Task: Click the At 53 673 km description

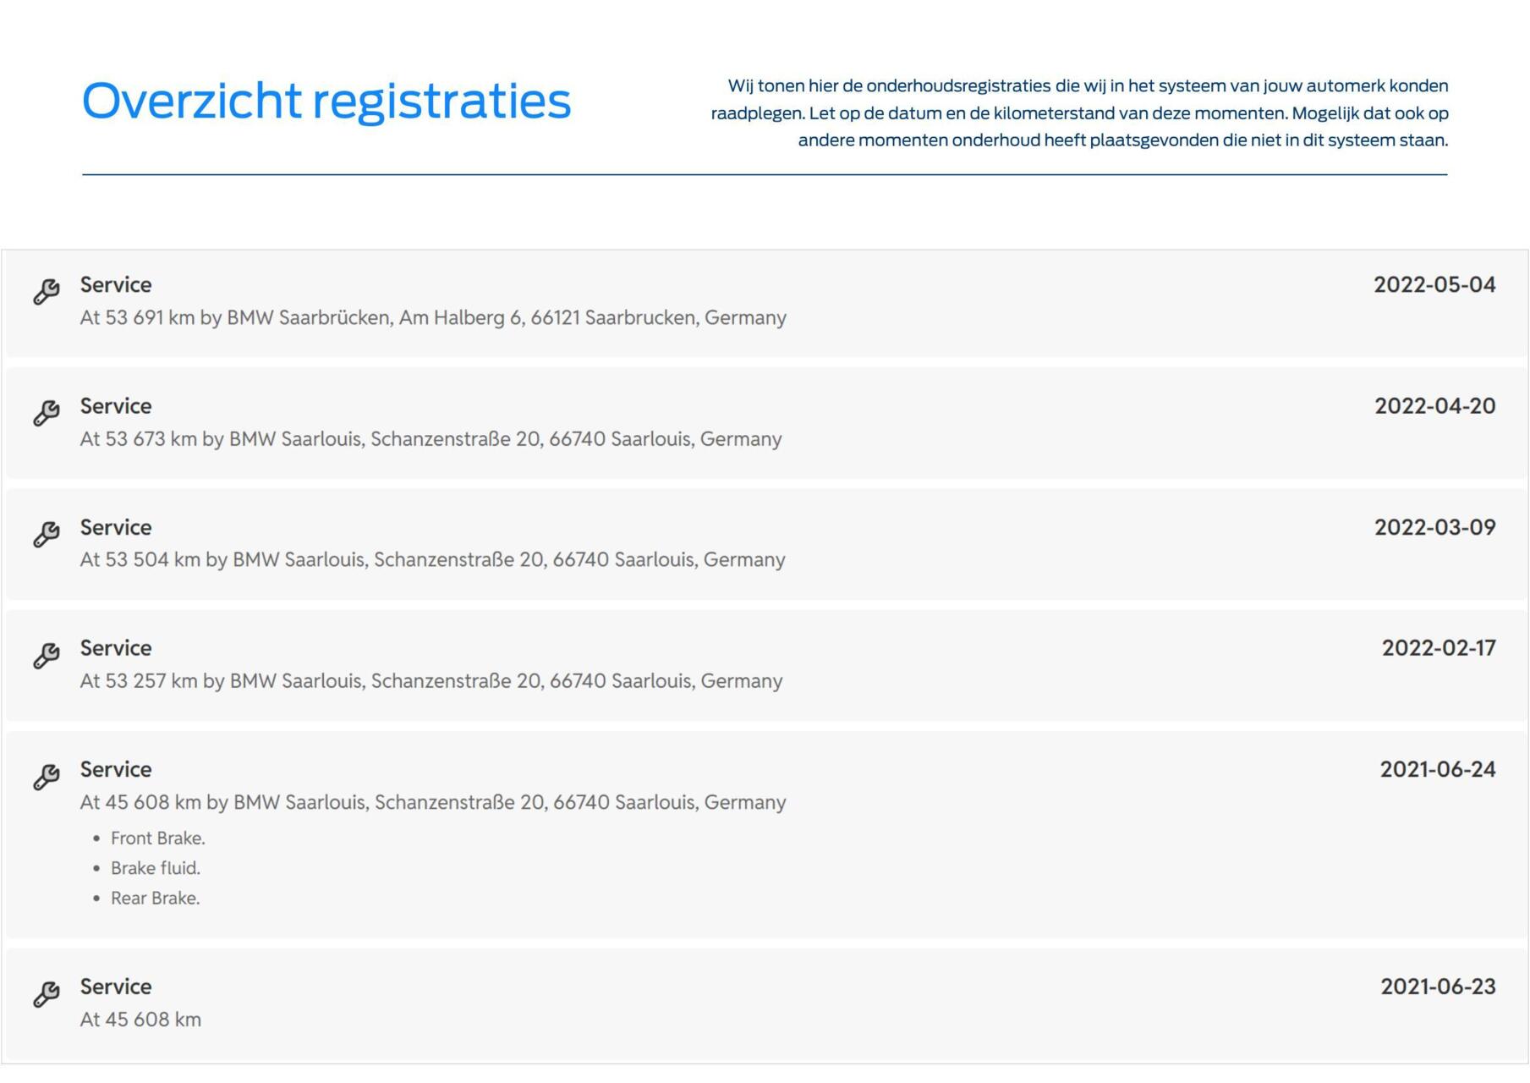Action: [430, 439]
